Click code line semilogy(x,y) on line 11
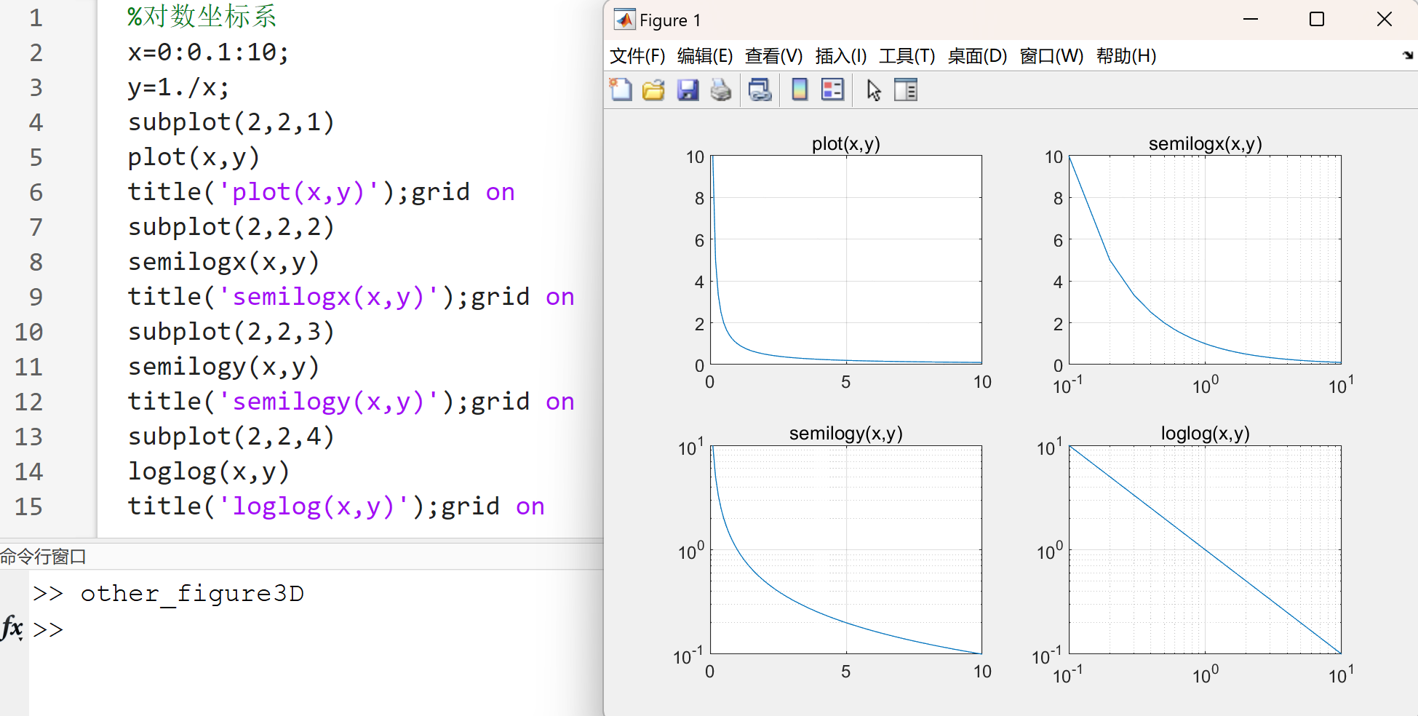The width and height of the screenshot is (1418, 716). pyautogui.click(x=224, y=367)
